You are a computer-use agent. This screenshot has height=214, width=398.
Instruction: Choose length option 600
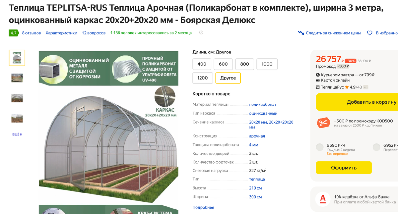[x=223, y=64]
